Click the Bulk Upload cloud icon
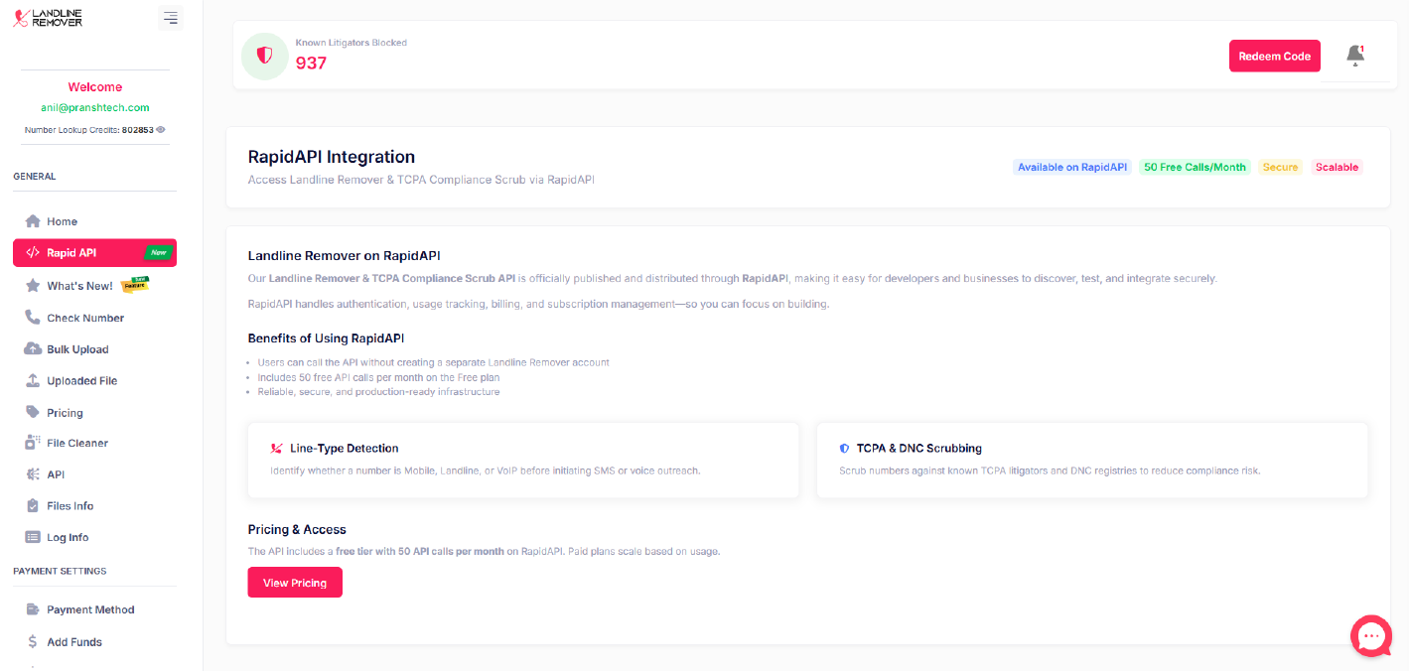Image resolution: width=1410 pixels, height=672 pixels. coord(33,349)
